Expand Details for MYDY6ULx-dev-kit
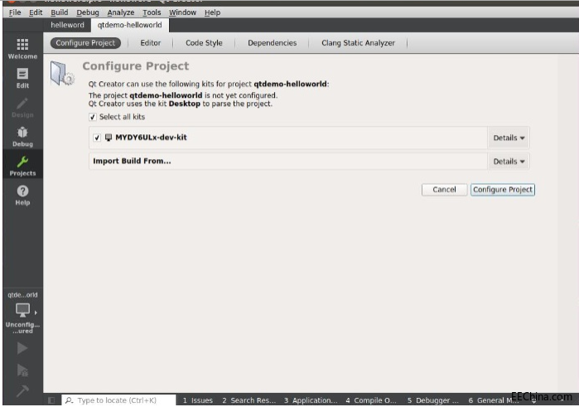Viewport: 579px width, 407px height. (509, 138)
